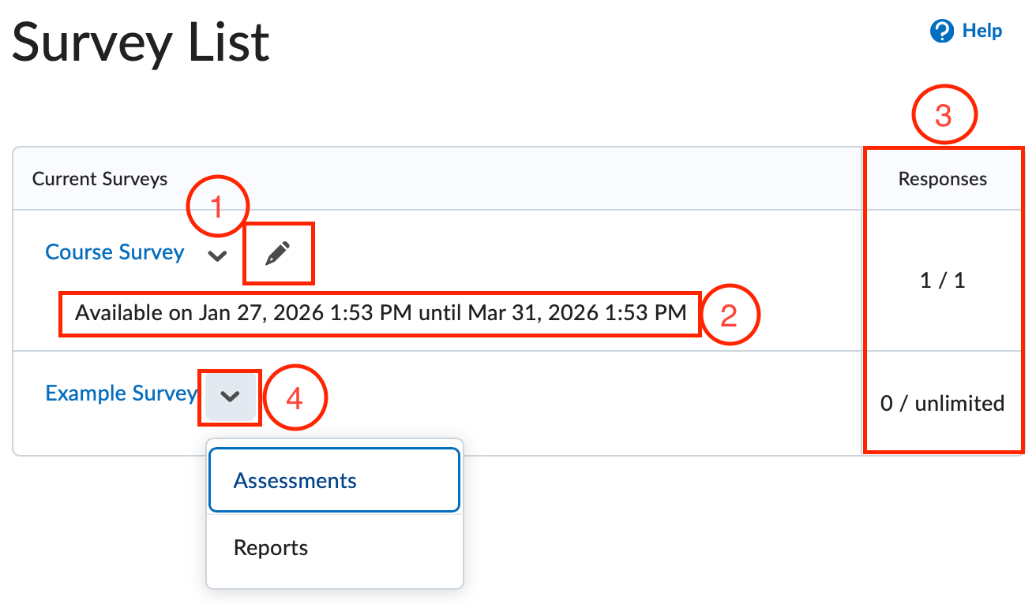This screenshot has width=1036, height=604.
Task: Click the question mark inside the Help badge
Action: click(942, 32)
